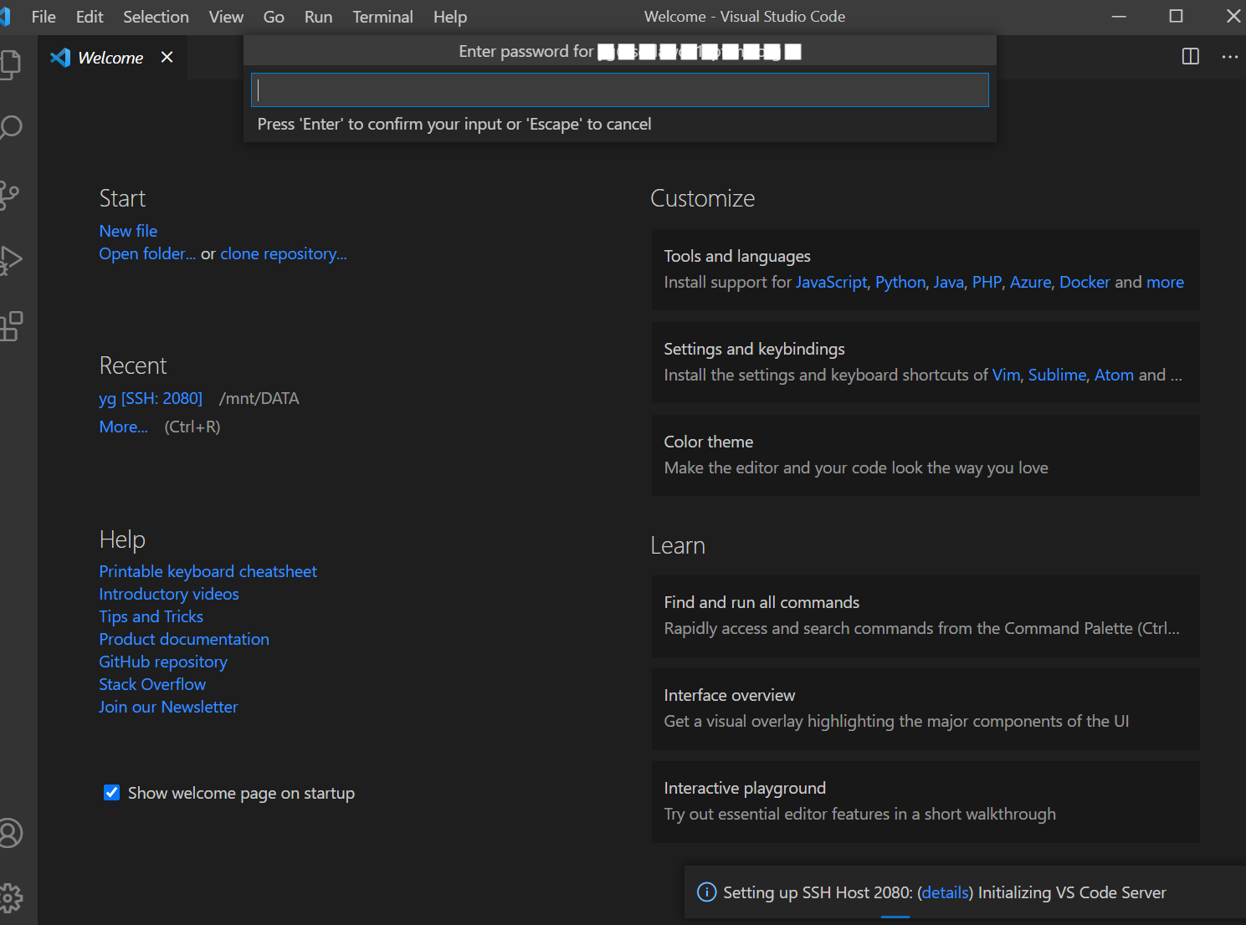Open the Search view in activity bar
Image resolution: width=1246 pixels, height=925 pixels.
(10, 127)
